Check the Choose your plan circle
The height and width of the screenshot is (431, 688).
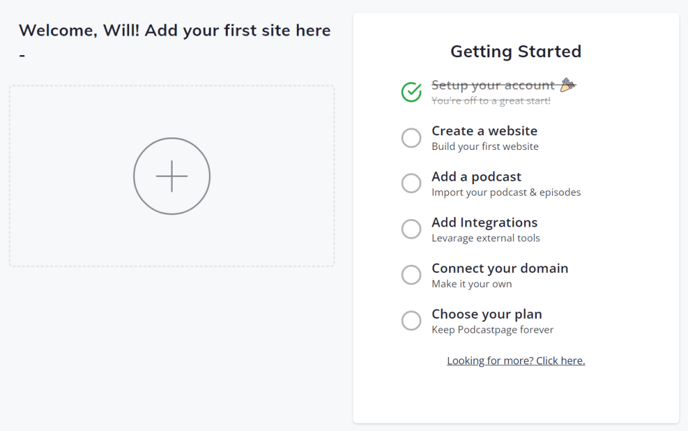point(411,321)
